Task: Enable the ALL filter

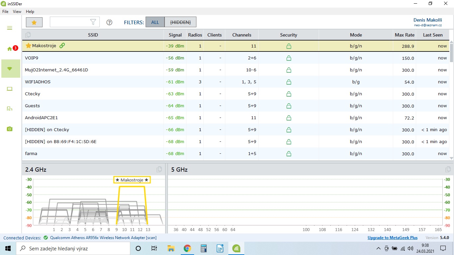Action: click(155, 22)
